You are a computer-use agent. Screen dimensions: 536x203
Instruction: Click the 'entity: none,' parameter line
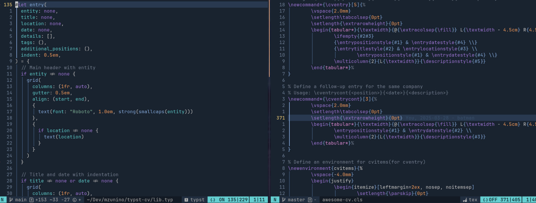[40, 11]
